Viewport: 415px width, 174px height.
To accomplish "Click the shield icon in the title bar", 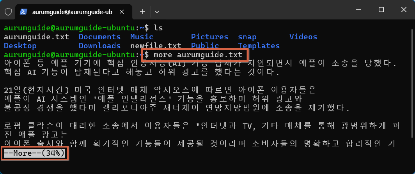I will coord(9,12).
